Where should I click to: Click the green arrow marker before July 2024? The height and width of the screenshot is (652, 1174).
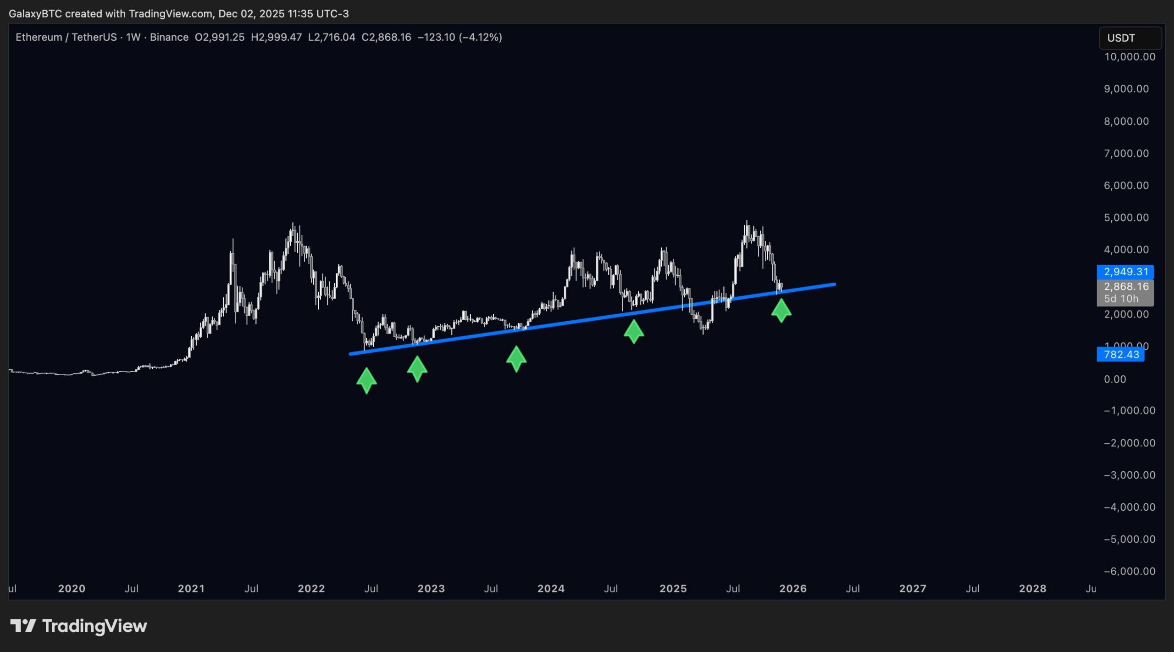(634, 331)
